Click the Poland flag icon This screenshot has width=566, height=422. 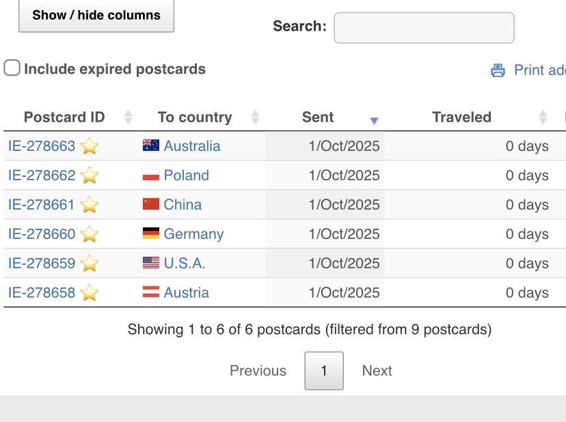click(151, 175)
